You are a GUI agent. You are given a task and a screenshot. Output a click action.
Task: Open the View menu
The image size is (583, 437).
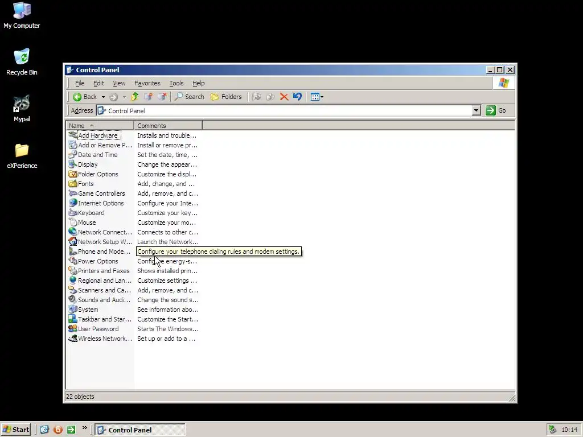(119, 83)
